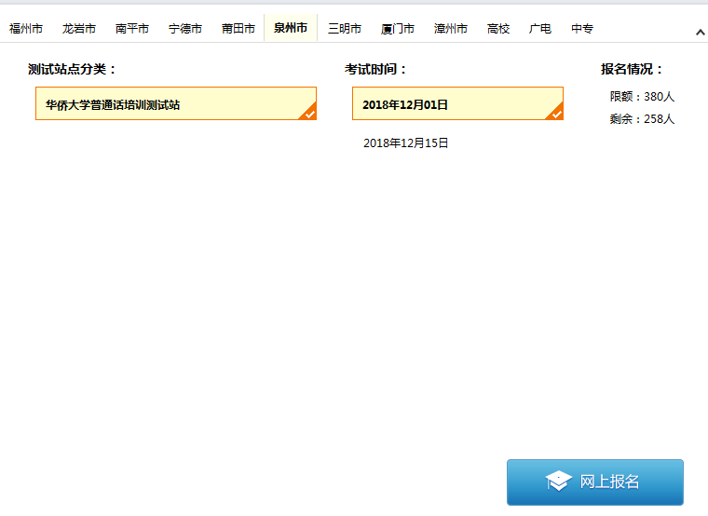Open the 厦门市 tab
The image size is (708, 516).
click(x=398, y=29)
